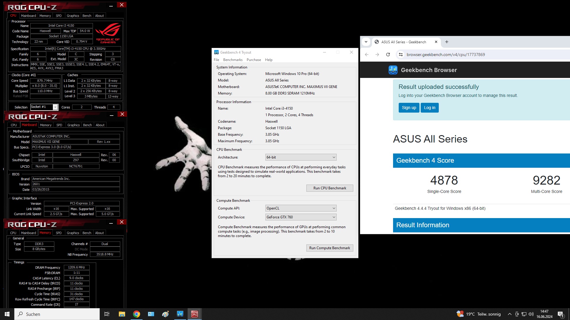Screen dimensions: 570x320
Task: Click the Single-Core Score 4878
Action: (444, 180)
